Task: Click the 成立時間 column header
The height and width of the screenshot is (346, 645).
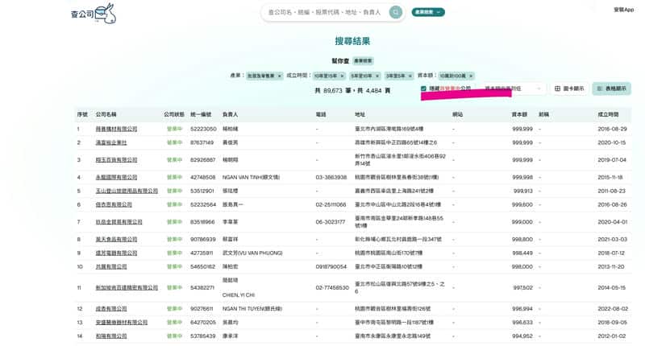Action: (x=609, y=114)
